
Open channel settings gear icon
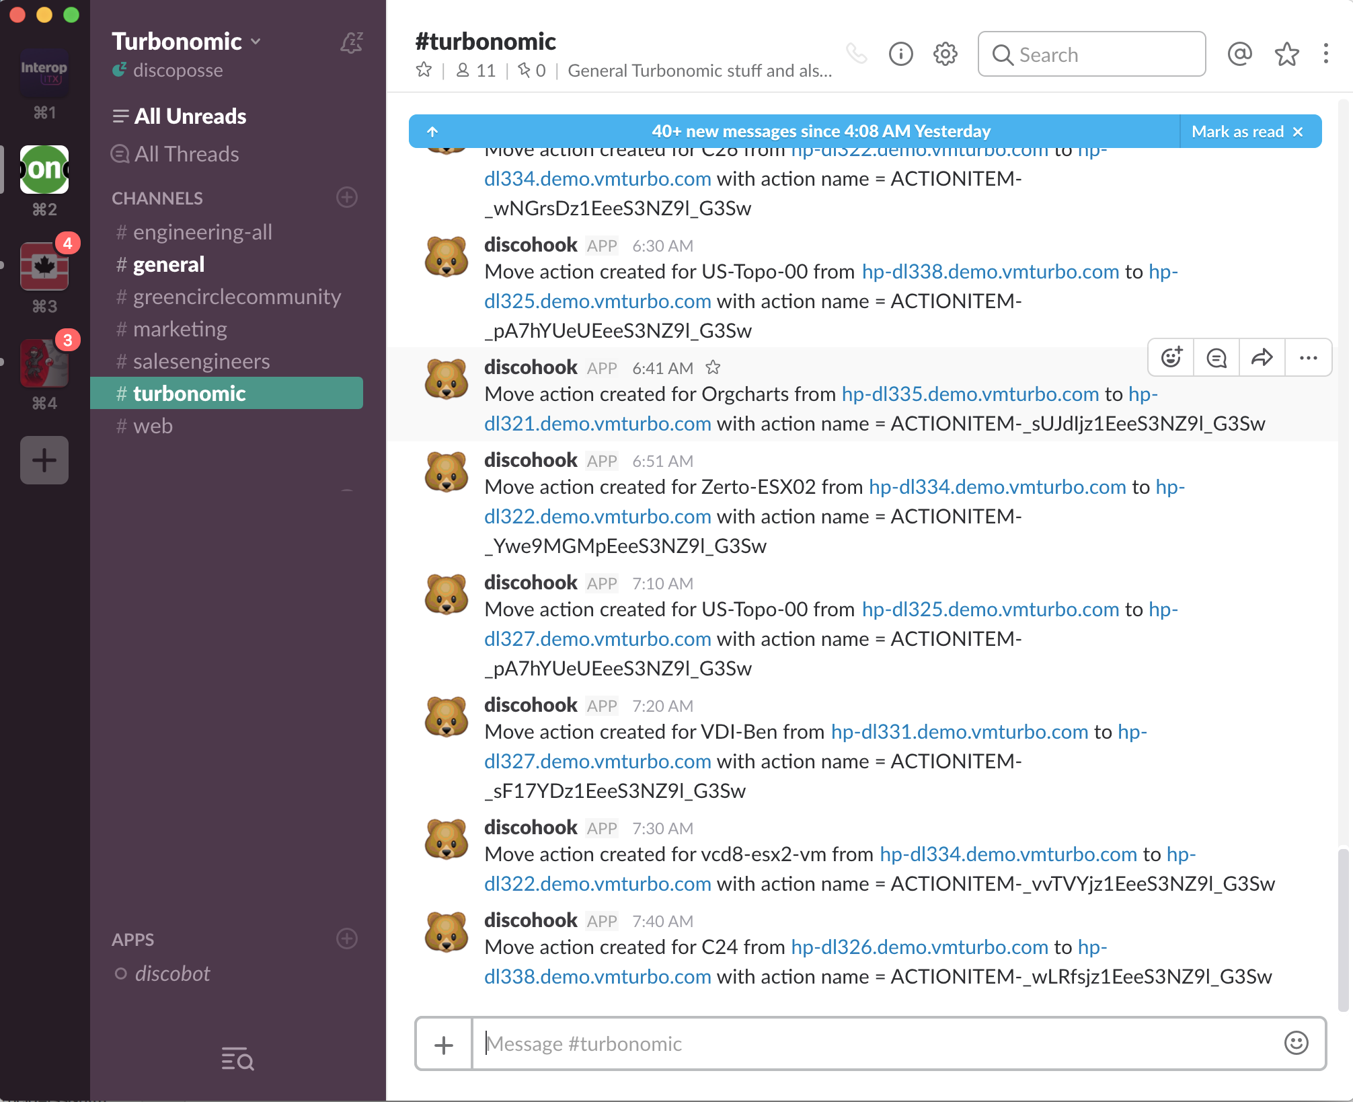[945, 54]
